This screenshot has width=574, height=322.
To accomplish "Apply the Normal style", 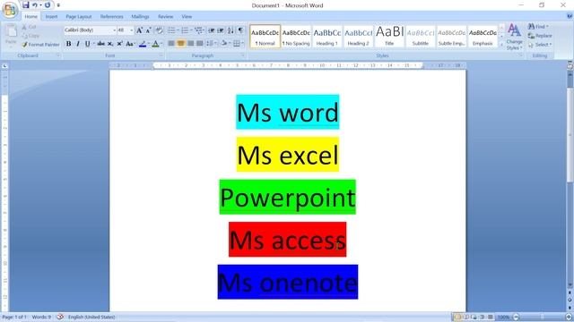I will [x=265, y=36].
